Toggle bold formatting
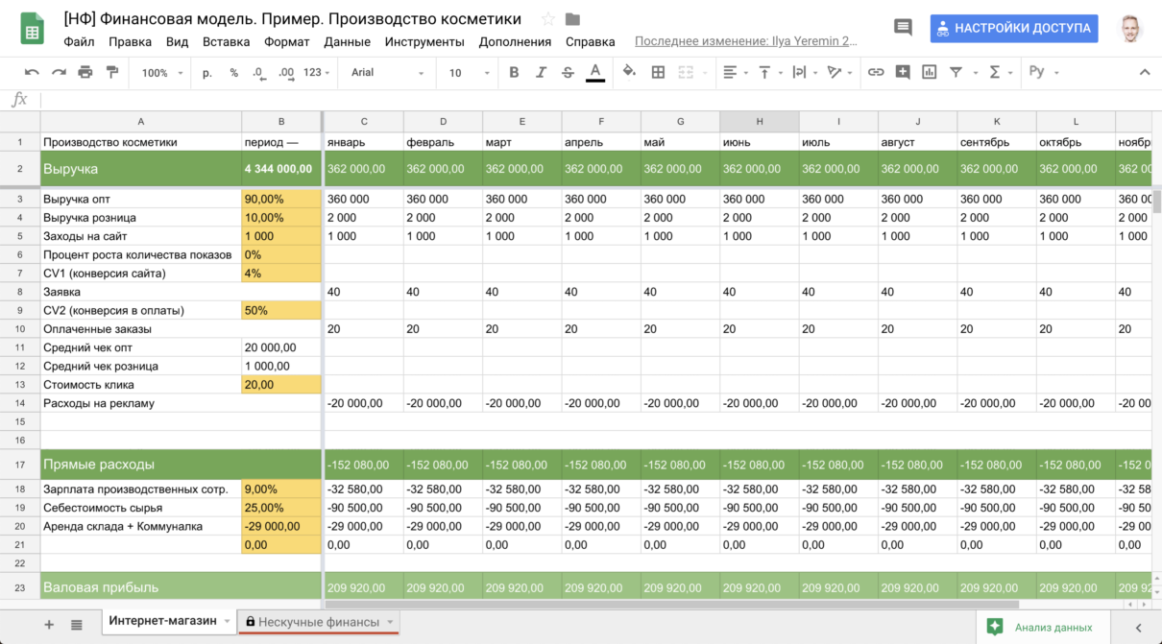The image size is (1162, 644). point(514,72)
